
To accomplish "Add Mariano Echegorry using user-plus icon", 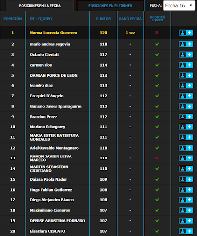I will click(186, 127).
